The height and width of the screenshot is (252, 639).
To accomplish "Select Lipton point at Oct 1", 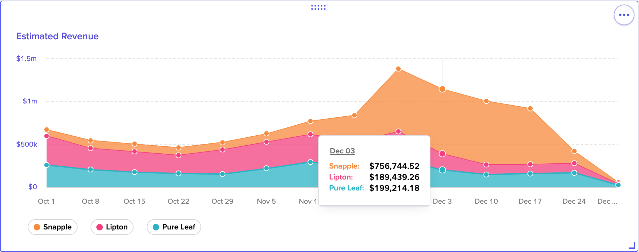I will pyautogui.click(x=47, y=136).
